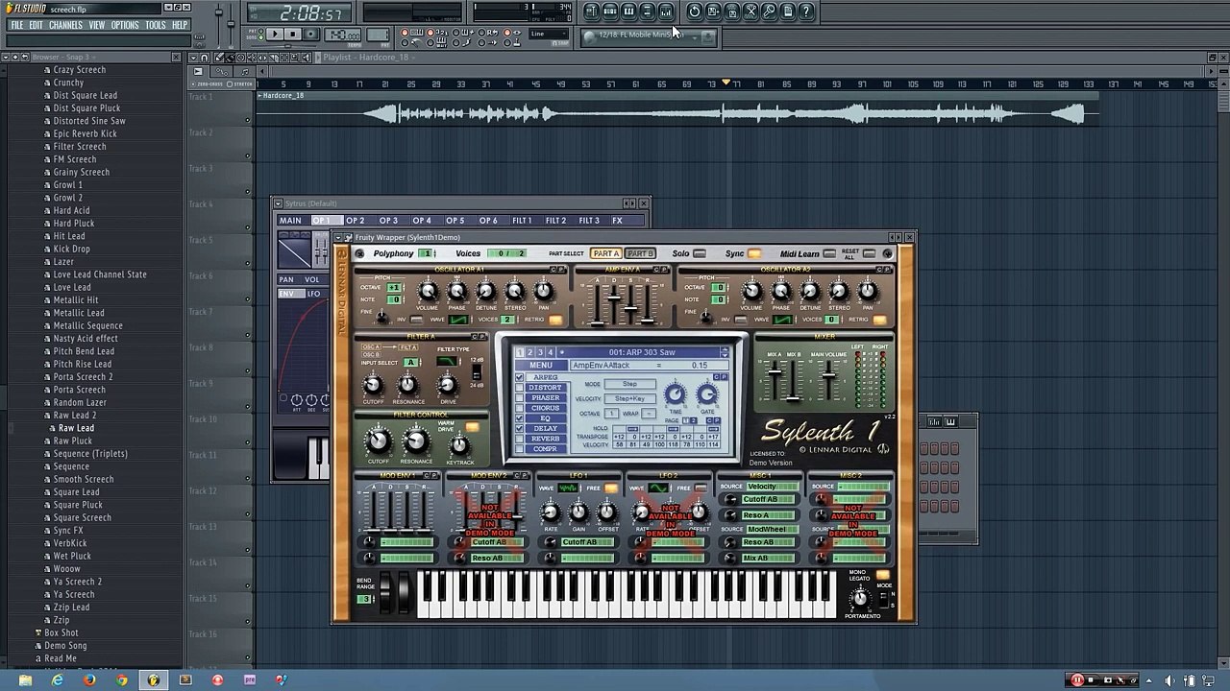This screenshot has width=1230, height=691.
Task: Toggle MONO LEGATO switch in Sylenth1
Action: pyautogui.click(x=883, y=575)
